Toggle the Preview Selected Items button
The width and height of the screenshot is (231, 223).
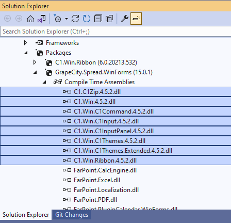pos(136,19)
